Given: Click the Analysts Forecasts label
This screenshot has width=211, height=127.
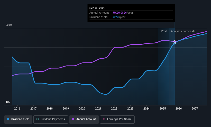Looking at the screenshot, I should point(183,31).
